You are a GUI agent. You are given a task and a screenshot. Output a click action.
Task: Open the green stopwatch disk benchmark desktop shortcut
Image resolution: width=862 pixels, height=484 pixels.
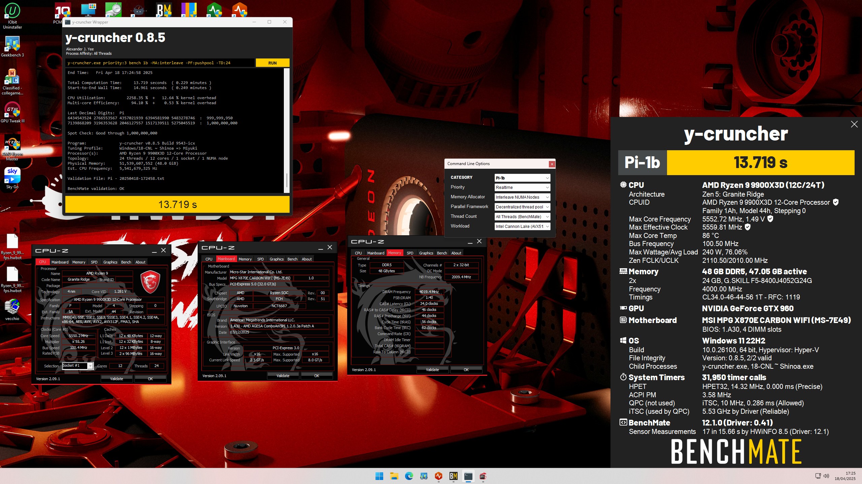[x=113, y=10]
